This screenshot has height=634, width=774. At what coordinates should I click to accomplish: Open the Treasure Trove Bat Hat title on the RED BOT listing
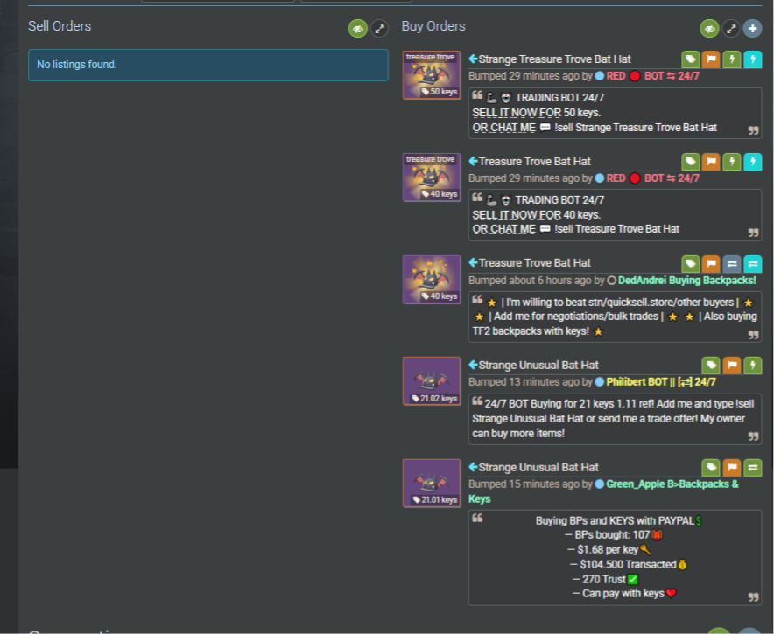click(x=535, y=161)
